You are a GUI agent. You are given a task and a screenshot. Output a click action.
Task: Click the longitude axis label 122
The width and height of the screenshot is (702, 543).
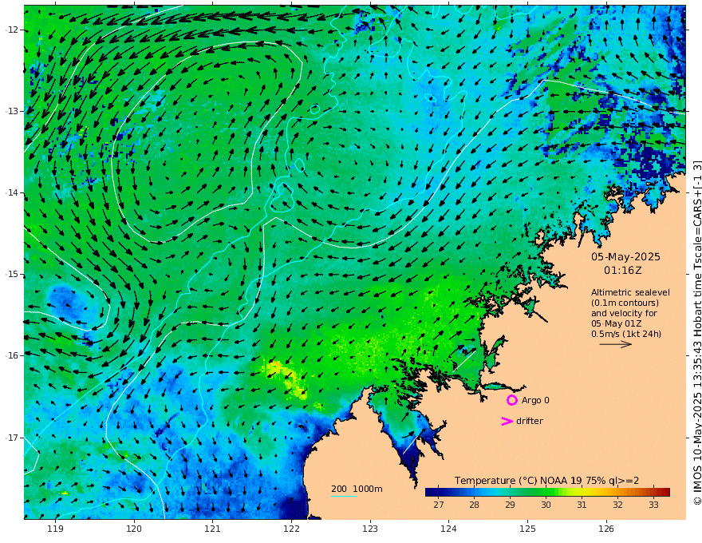click(x=291, y=529)
